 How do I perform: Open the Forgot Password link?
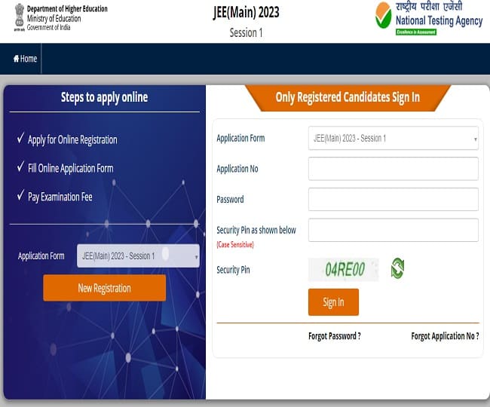pos(335,336)
